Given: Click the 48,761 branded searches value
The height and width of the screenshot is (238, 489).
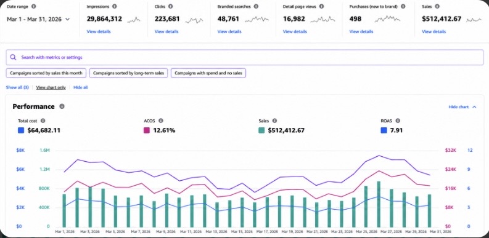Looking at the screenshot, I should (228, 19).
